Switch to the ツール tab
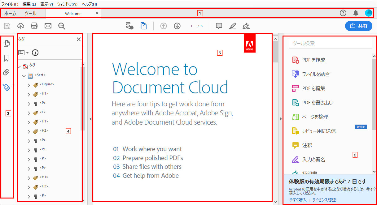 tap(30, 13)
